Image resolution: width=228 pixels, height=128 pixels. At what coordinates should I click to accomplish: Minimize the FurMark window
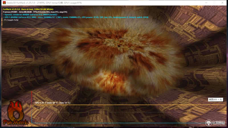[x=206, y=3]
